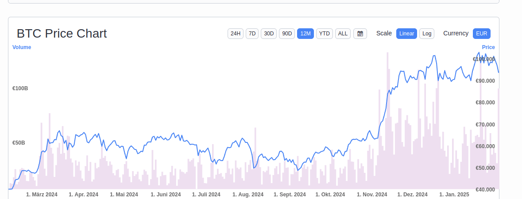Toggle the EUR currency button
This screenshot has height=199, width=522.
coord(481,34)
